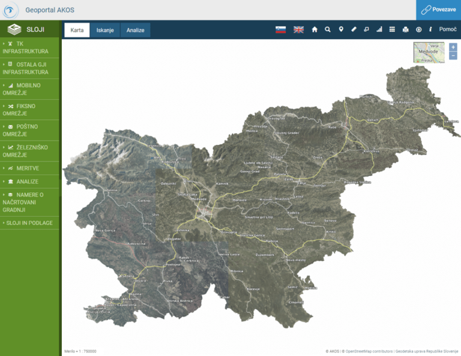The height and width of the screenshot is (356, 461).
Task: Expand the Meritve group arrow
Action: [4, 168]
